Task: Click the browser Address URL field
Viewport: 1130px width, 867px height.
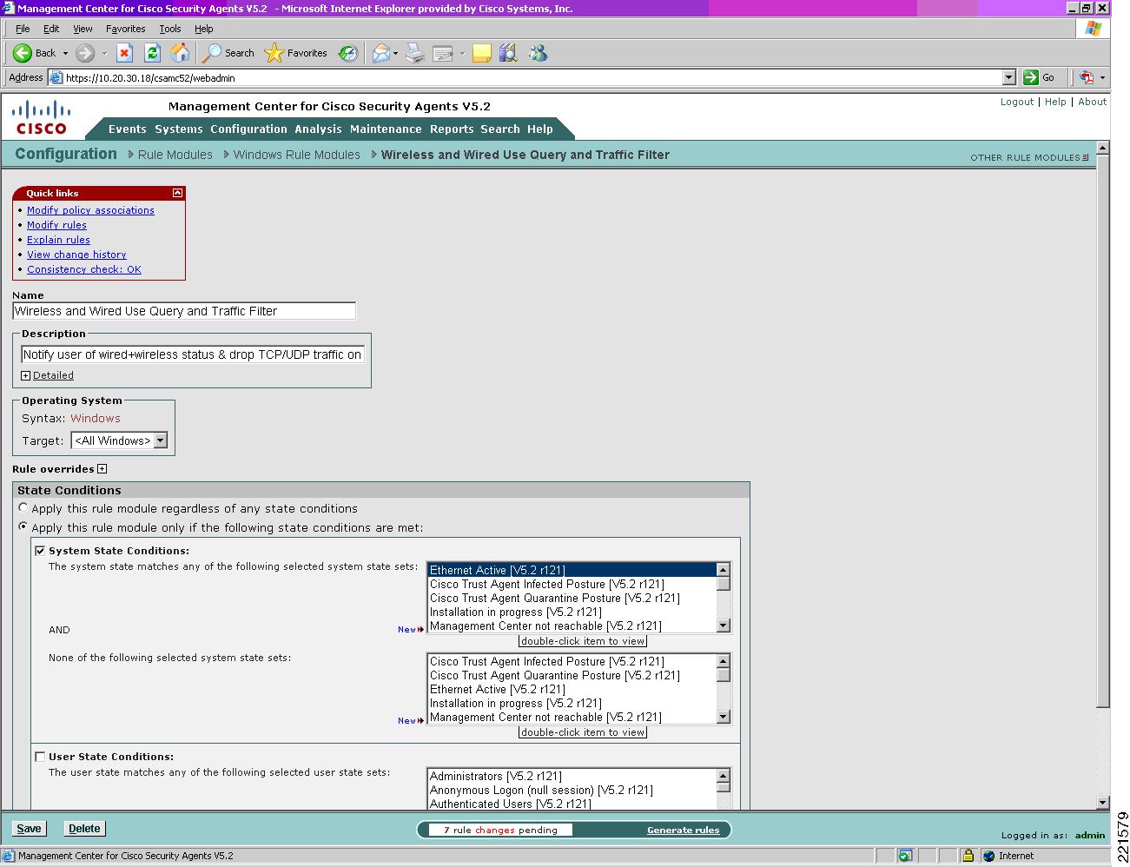Action: (532, 77)
